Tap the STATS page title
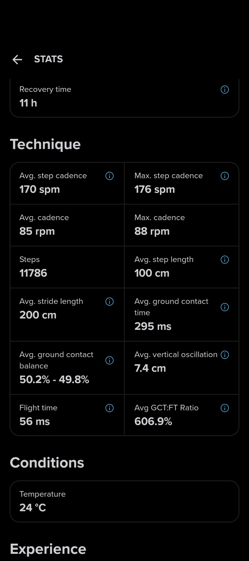Screen dimensions: 249x561 (48, 59)
